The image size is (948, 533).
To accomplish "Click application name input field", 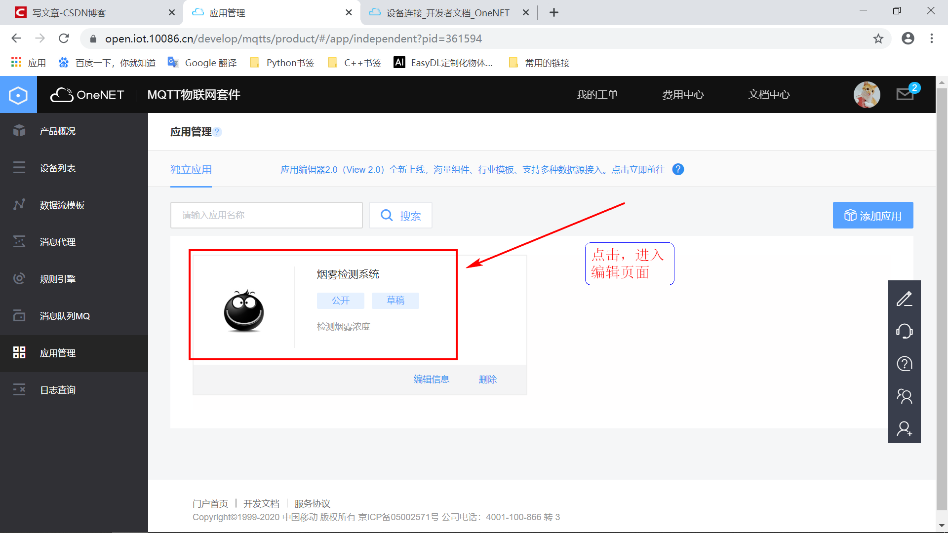I will pos(266,215).
